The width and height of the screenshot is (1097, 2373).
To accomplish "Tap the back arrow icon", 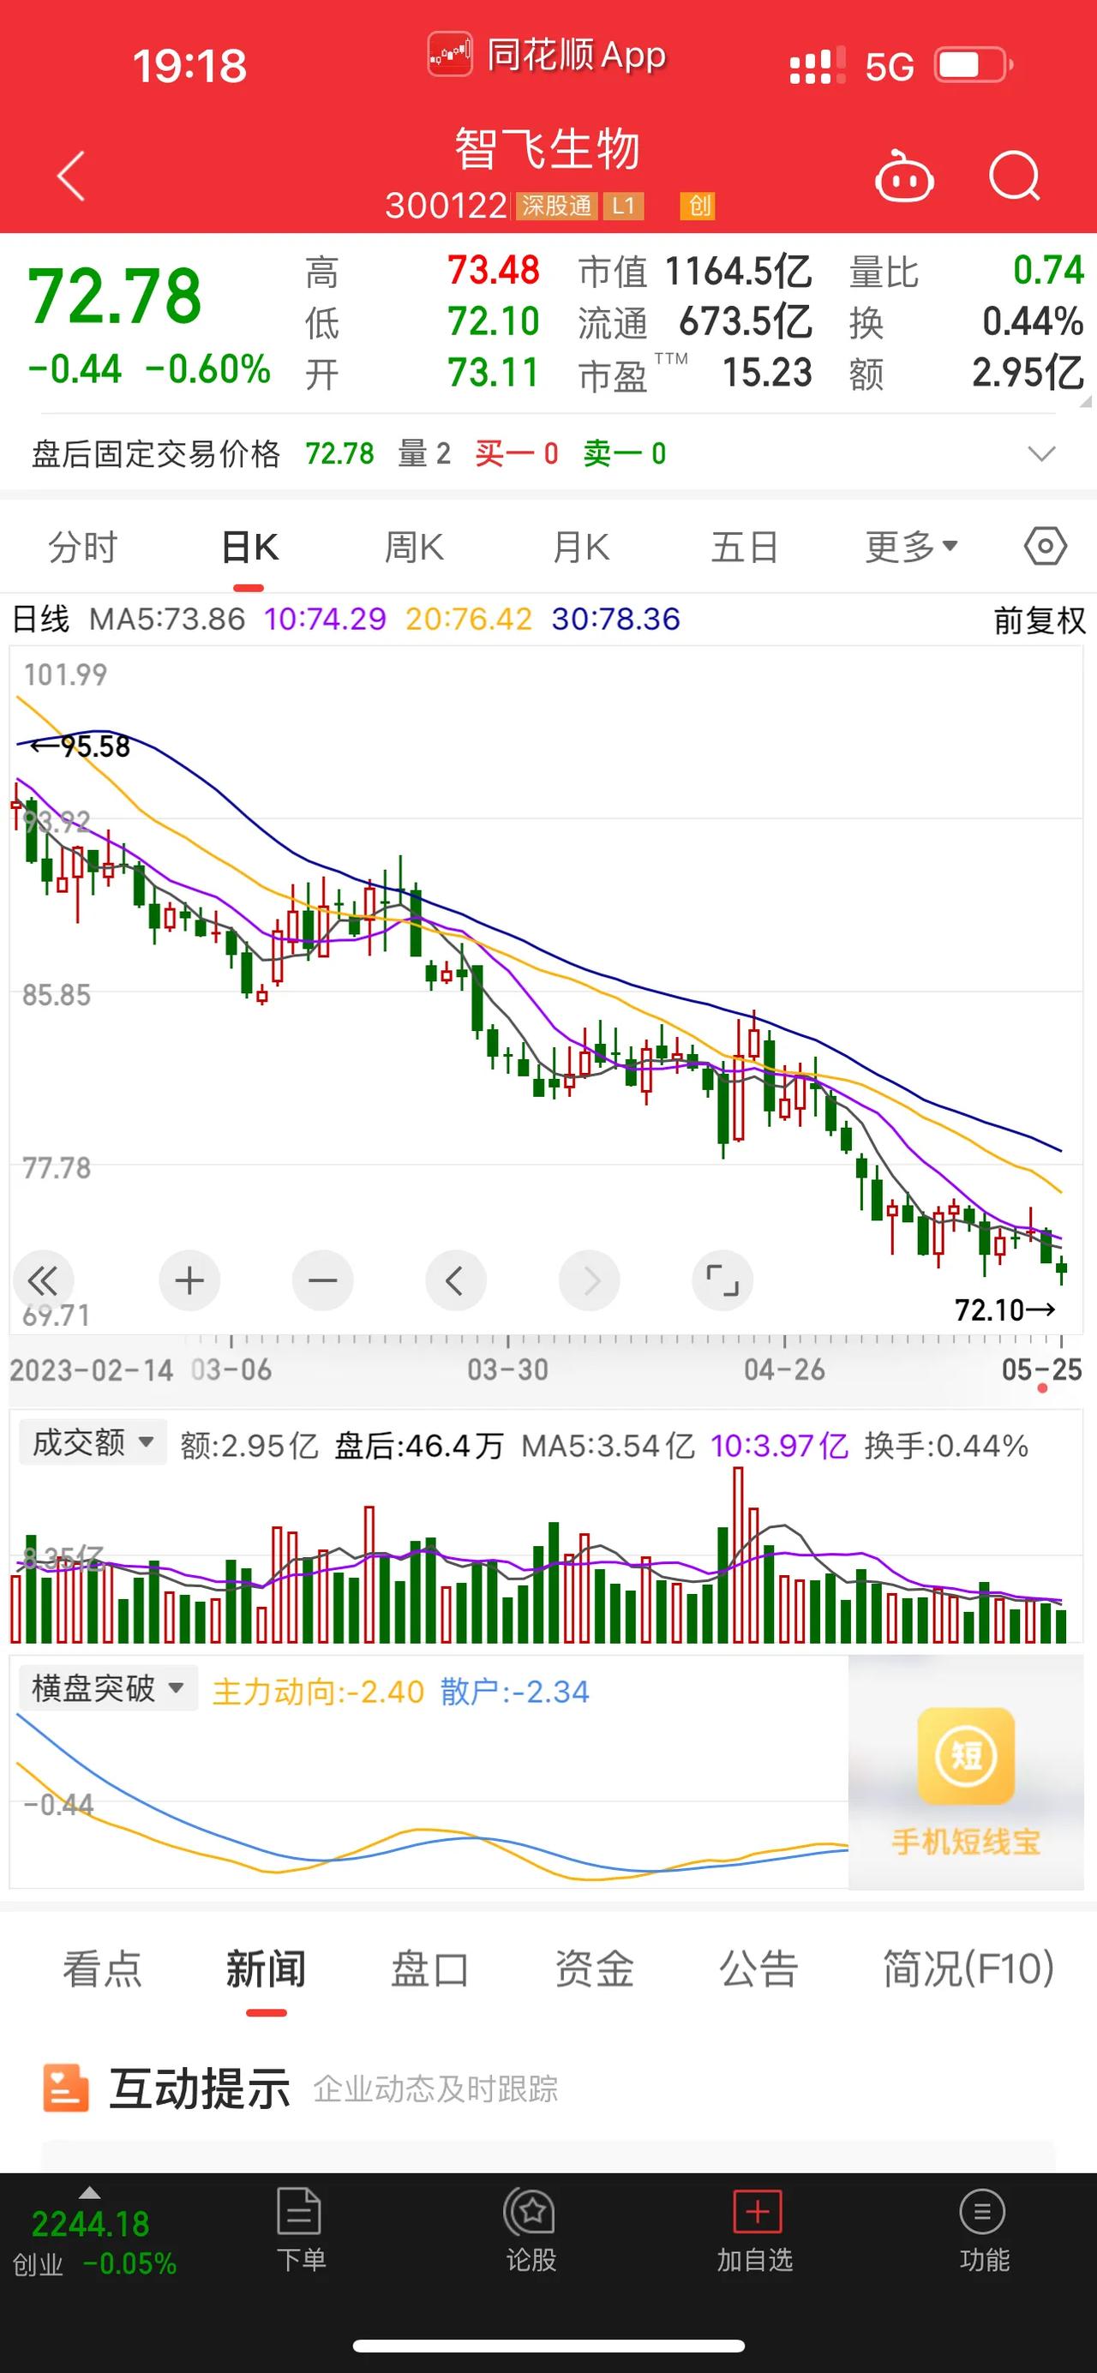I will click(71, 175).
